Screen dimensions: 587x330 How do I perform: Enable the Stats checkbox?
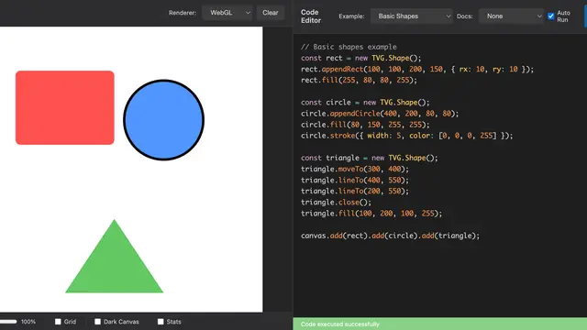tap(161, 322)
